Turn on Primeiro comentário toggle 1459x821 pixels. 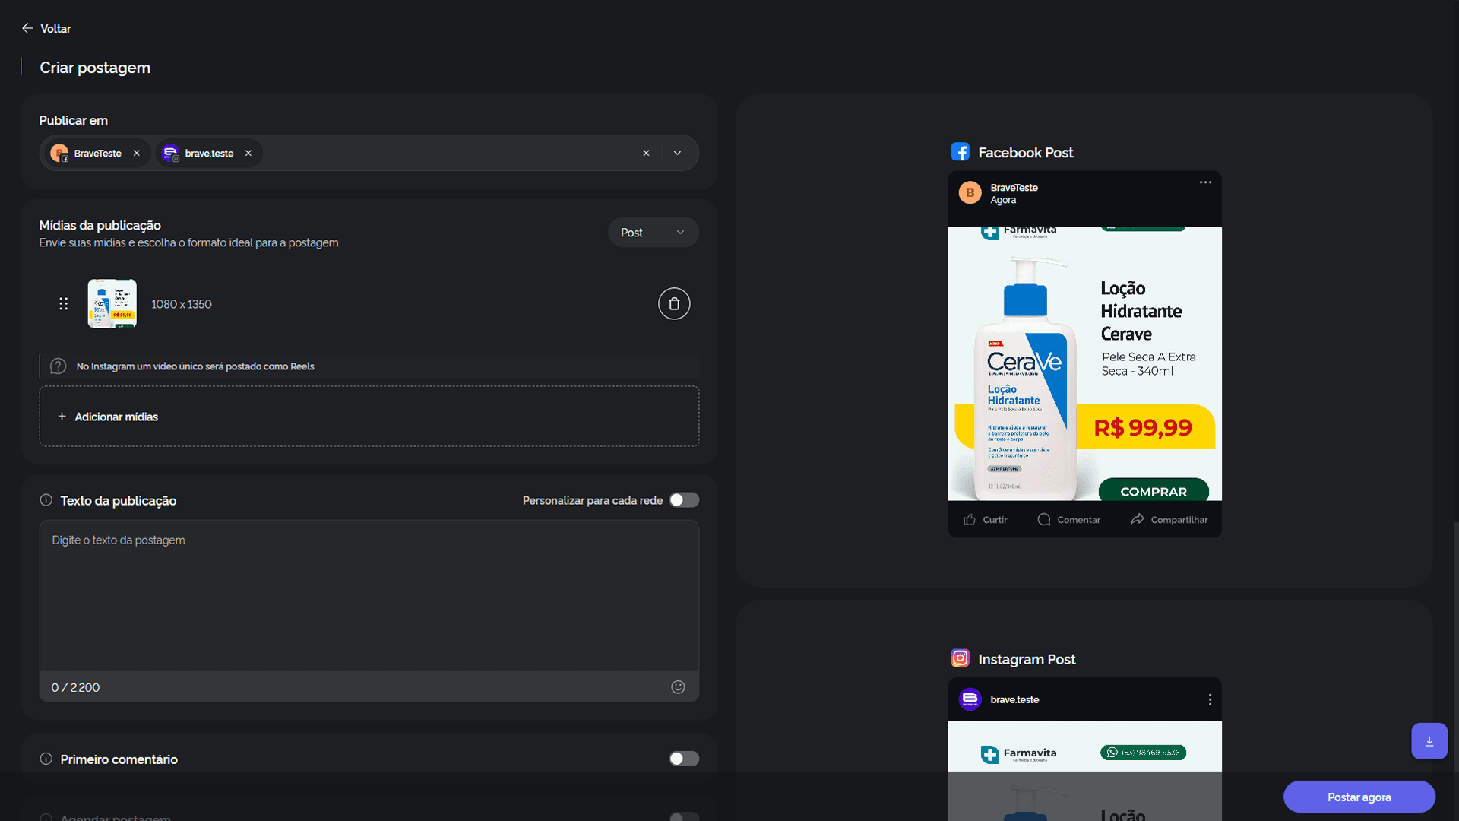coord(684,759)
